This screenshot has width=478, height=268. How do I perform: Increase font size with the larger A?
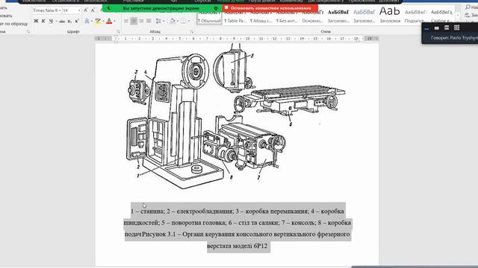pyautogui.click(x=86, y=10)
